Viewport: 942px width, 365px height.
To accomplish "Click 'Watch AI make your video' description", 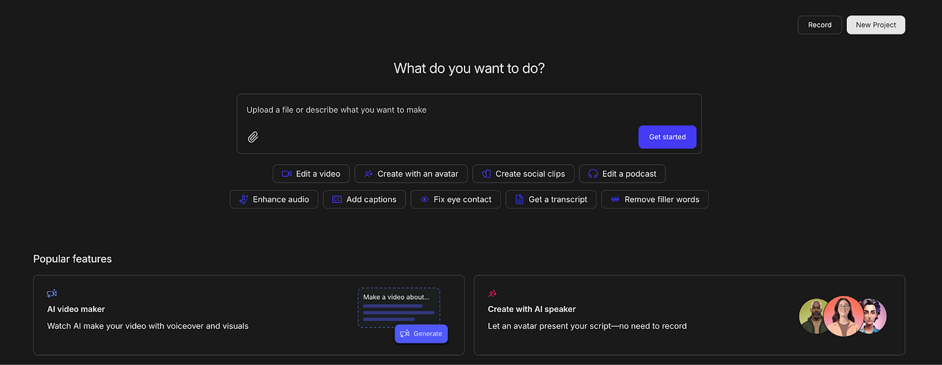I will pos(148,326).
